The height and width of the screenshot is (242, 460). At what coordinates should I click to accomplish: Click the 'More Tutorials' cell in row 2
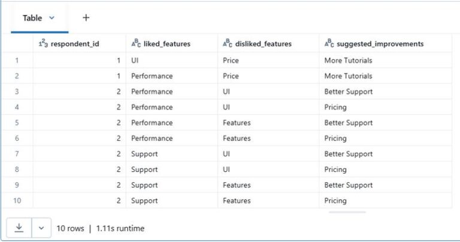point(348,76)
